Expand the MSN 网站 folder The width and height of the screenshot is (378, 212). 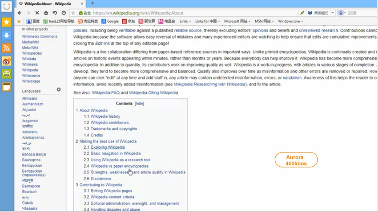[x=264, y=21]
